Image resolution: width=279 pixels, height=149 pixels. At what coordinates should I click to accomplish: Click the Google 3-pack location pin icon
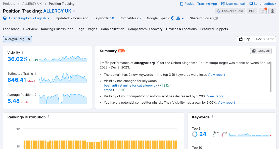(173, 18)
